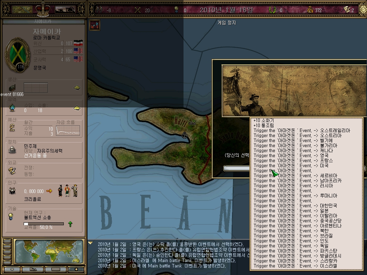
Task: Click tooltip line ending with 미국
Action: 291,165
